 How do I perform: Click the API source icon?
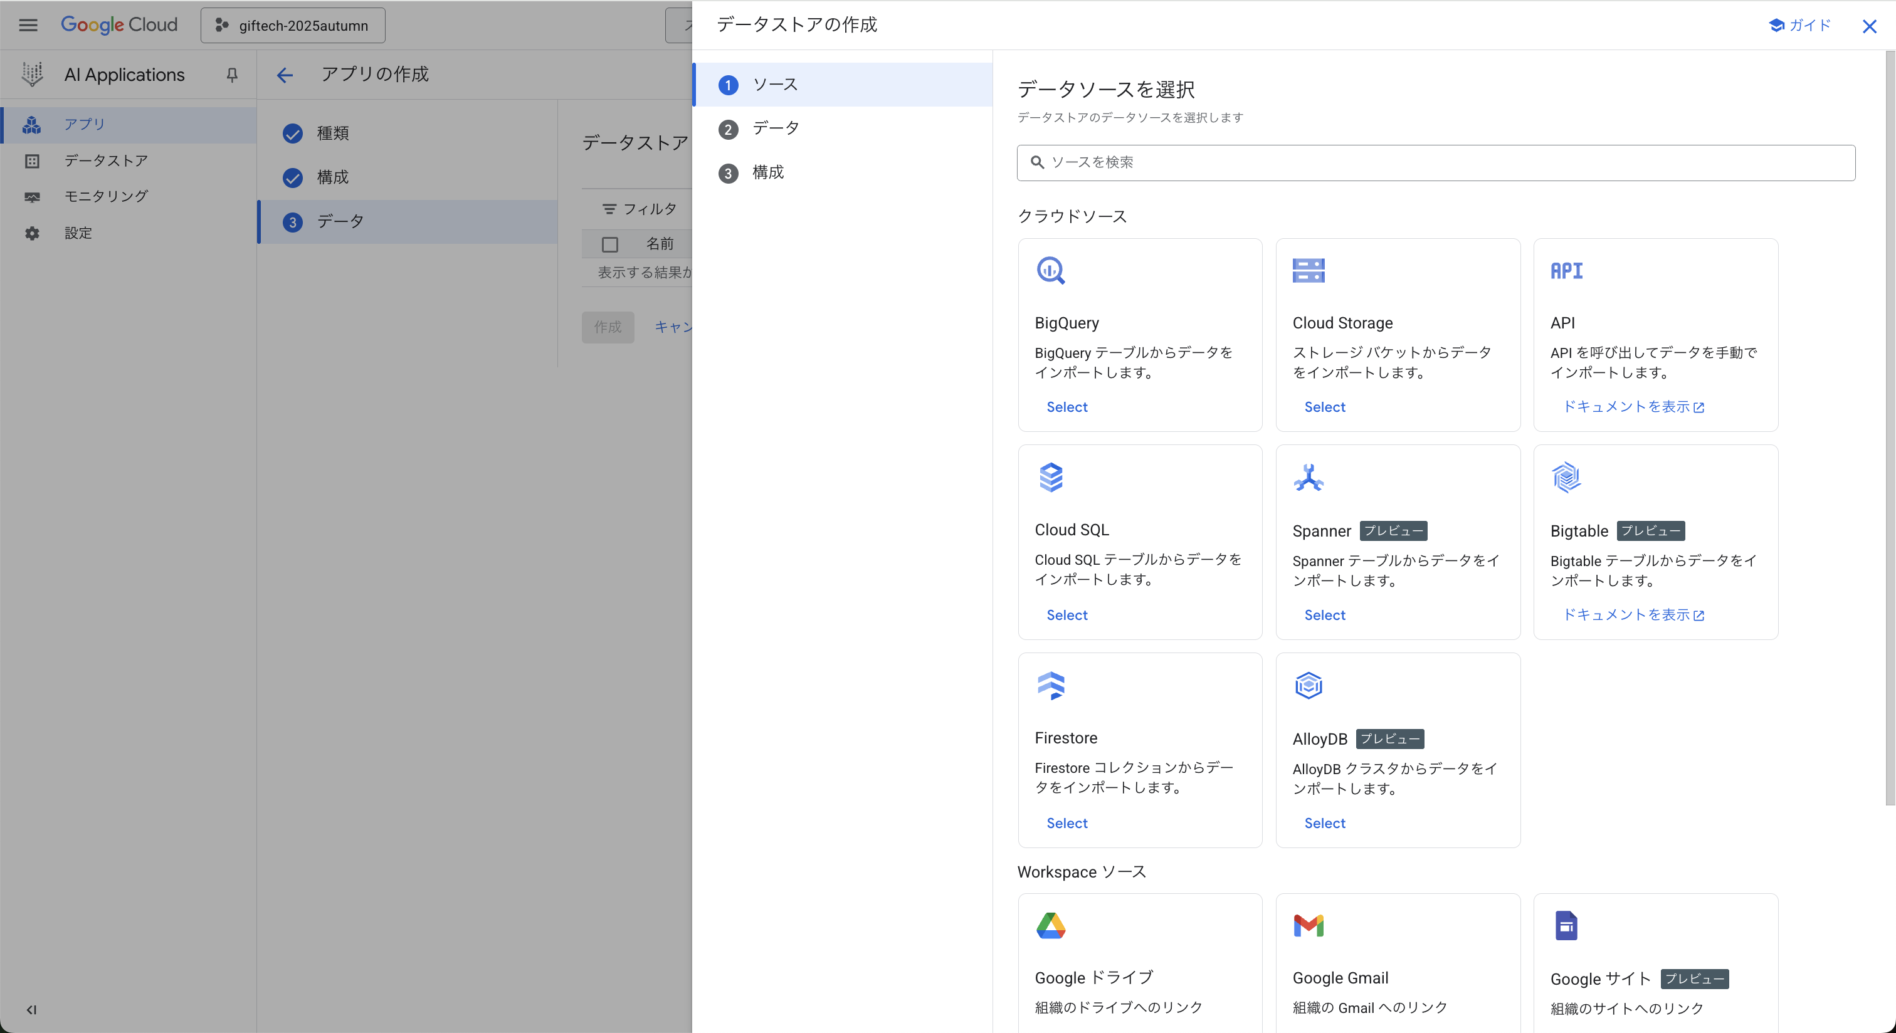click(1566, 270)
